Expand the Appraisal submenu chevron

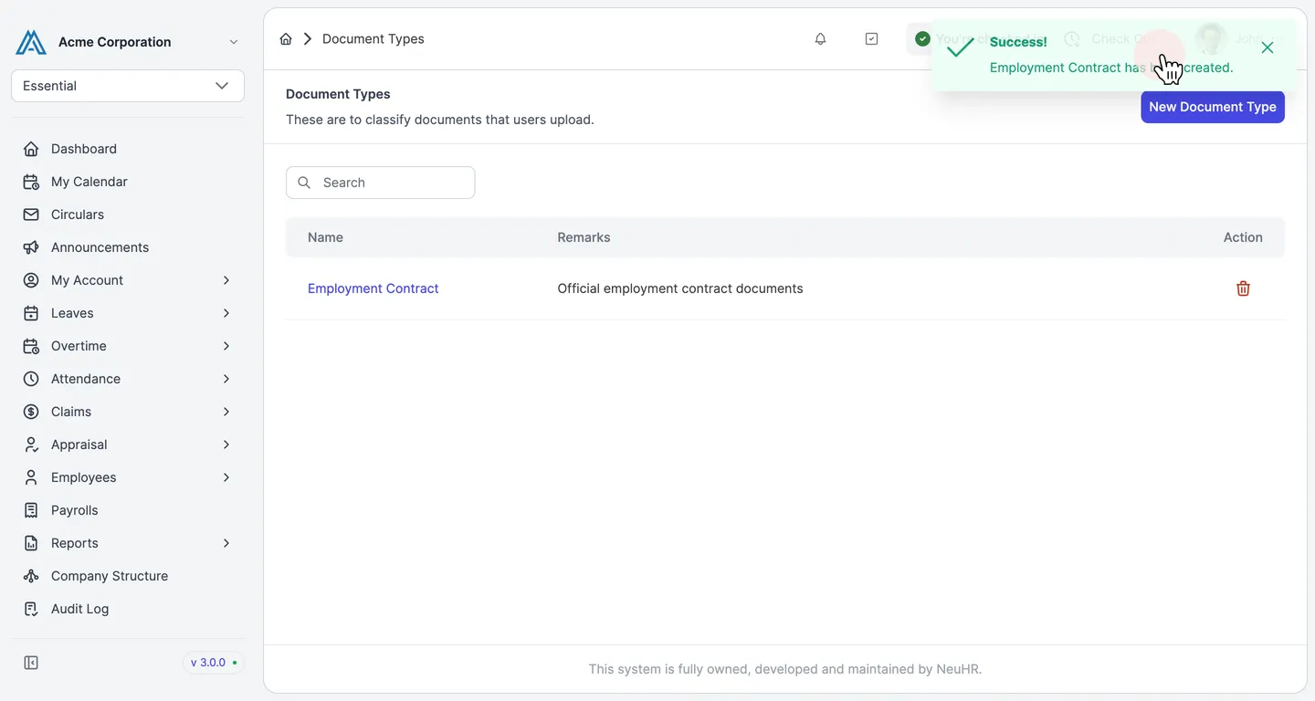tap(226, 445)
